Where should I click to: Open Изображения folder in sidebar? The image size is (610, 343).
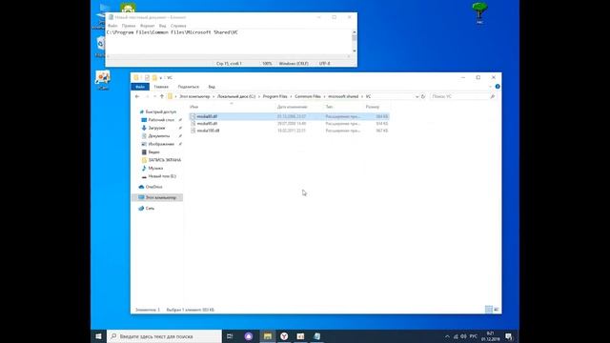(160, 144)
